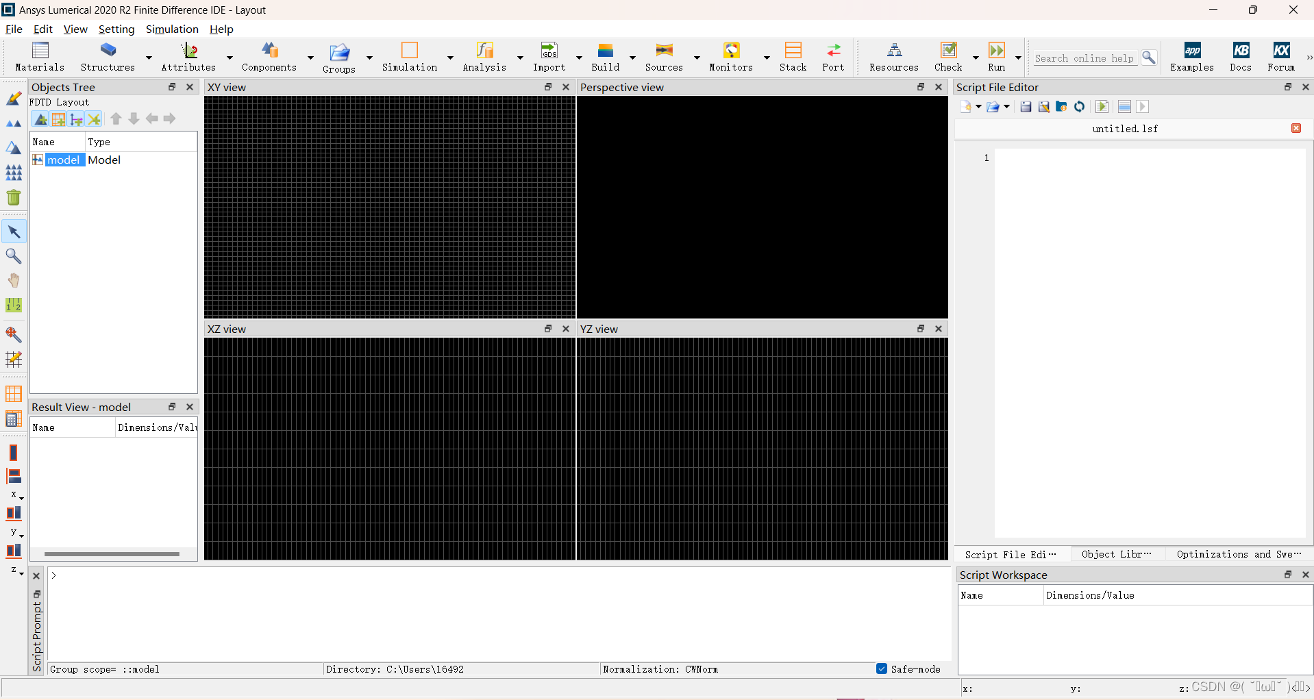Open the Analysis tool
The image size is (1314, 700).
coord(484,56)
